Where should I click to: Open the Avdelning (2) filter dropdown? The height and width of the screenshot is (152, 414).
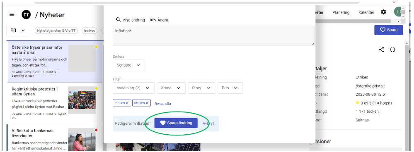pos(133,88)
